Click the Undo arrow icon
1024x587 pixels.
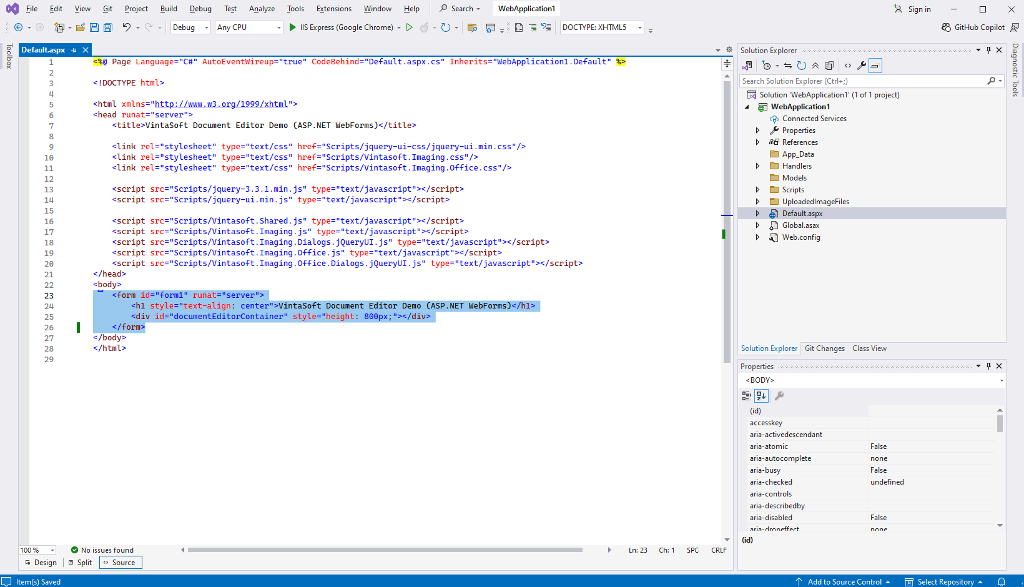(x=127, y=27)
